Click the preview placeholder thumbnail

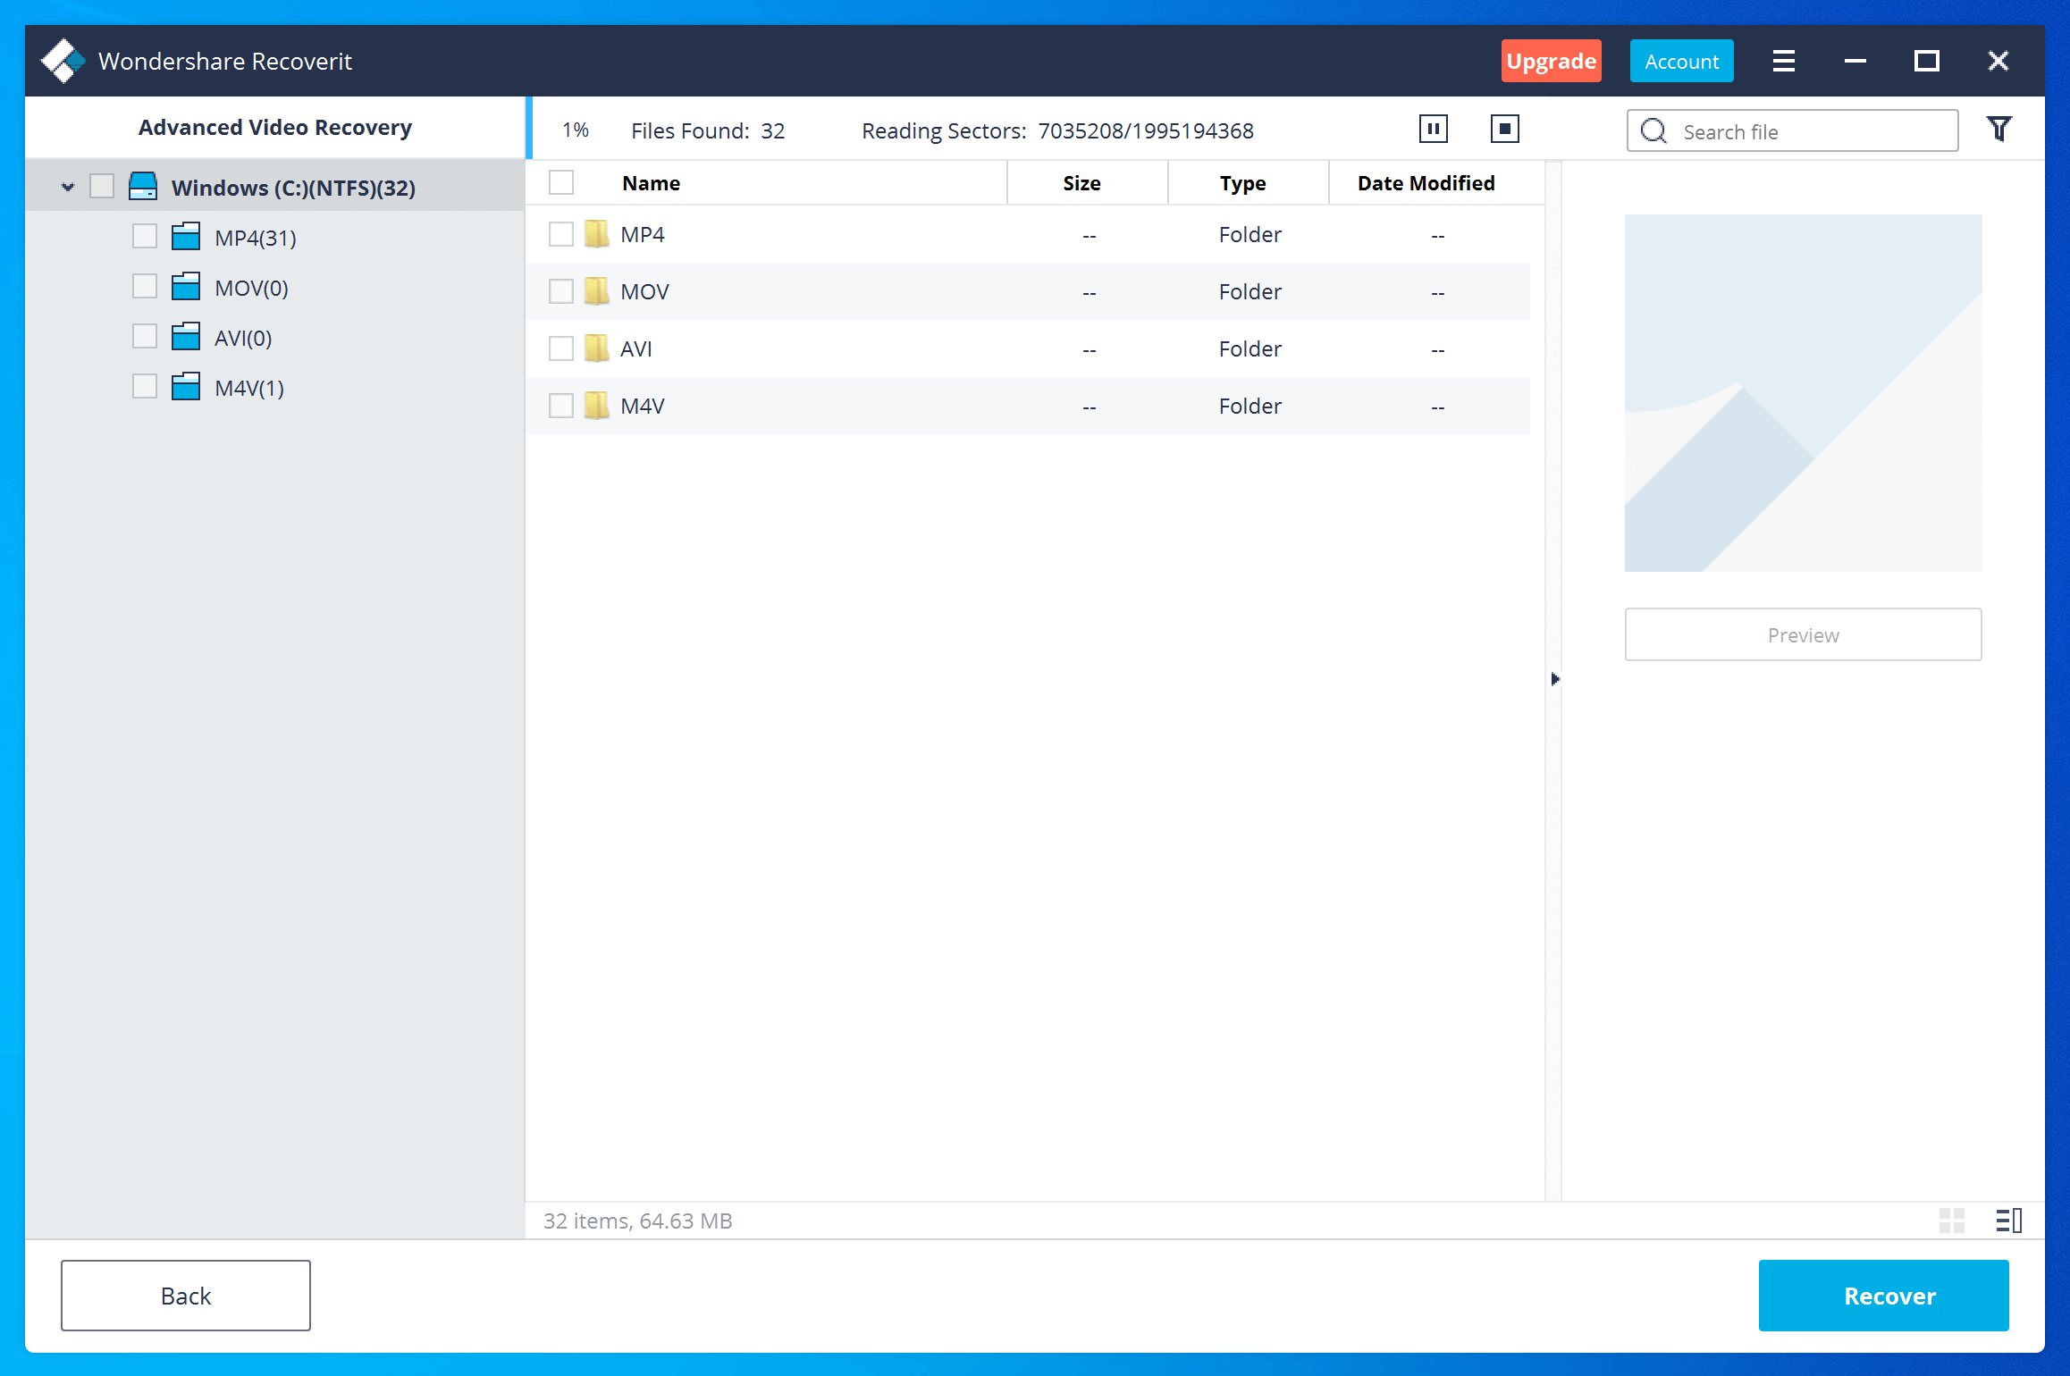point(1803,393)
